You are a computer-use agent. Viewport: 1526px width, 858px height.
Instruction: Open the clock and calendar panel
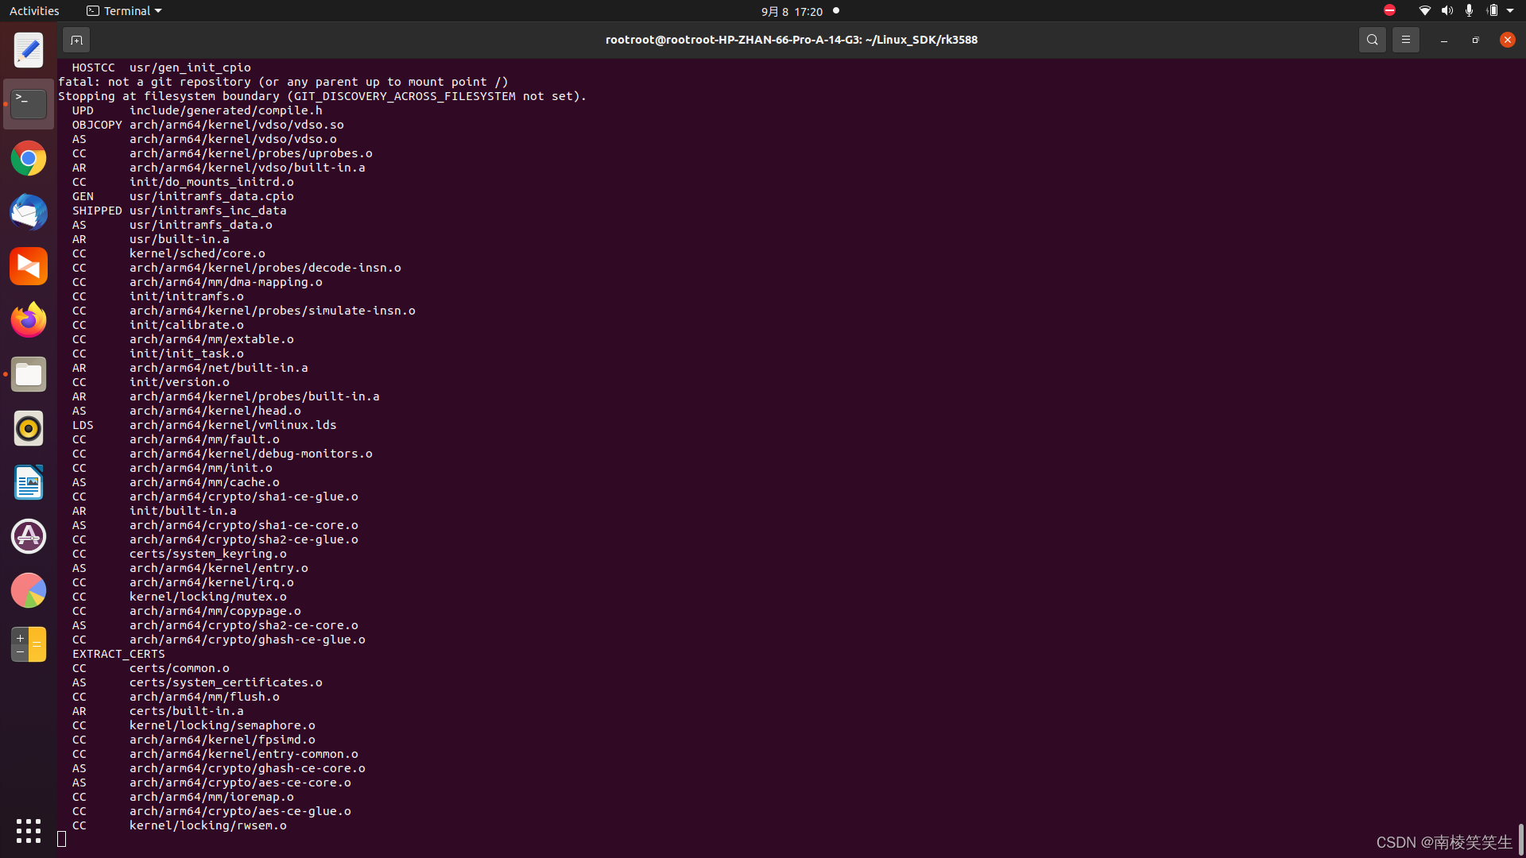point(792,11)
